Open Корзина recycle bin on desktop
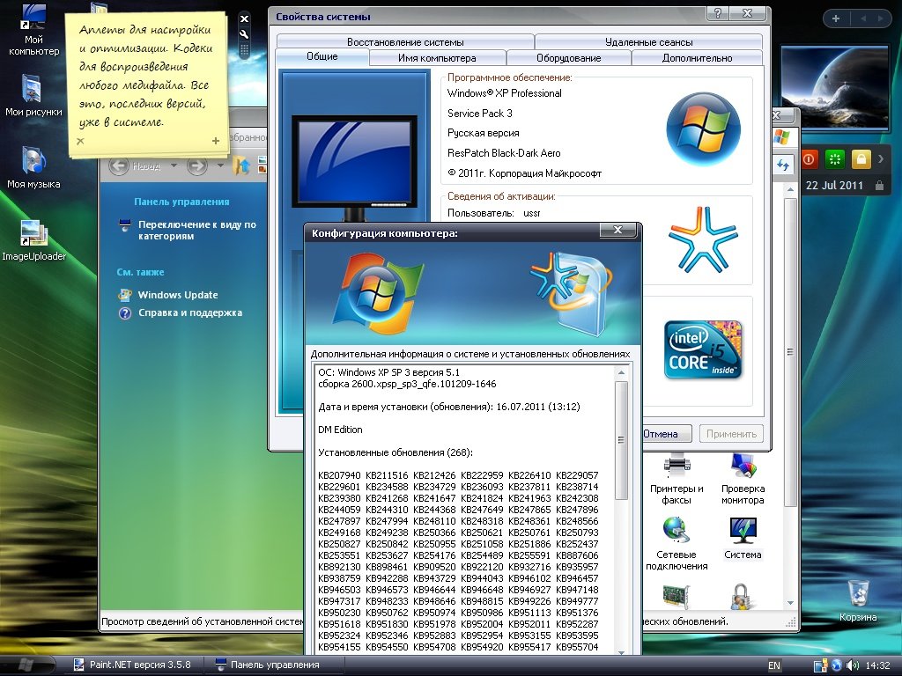 click(858, 593)
